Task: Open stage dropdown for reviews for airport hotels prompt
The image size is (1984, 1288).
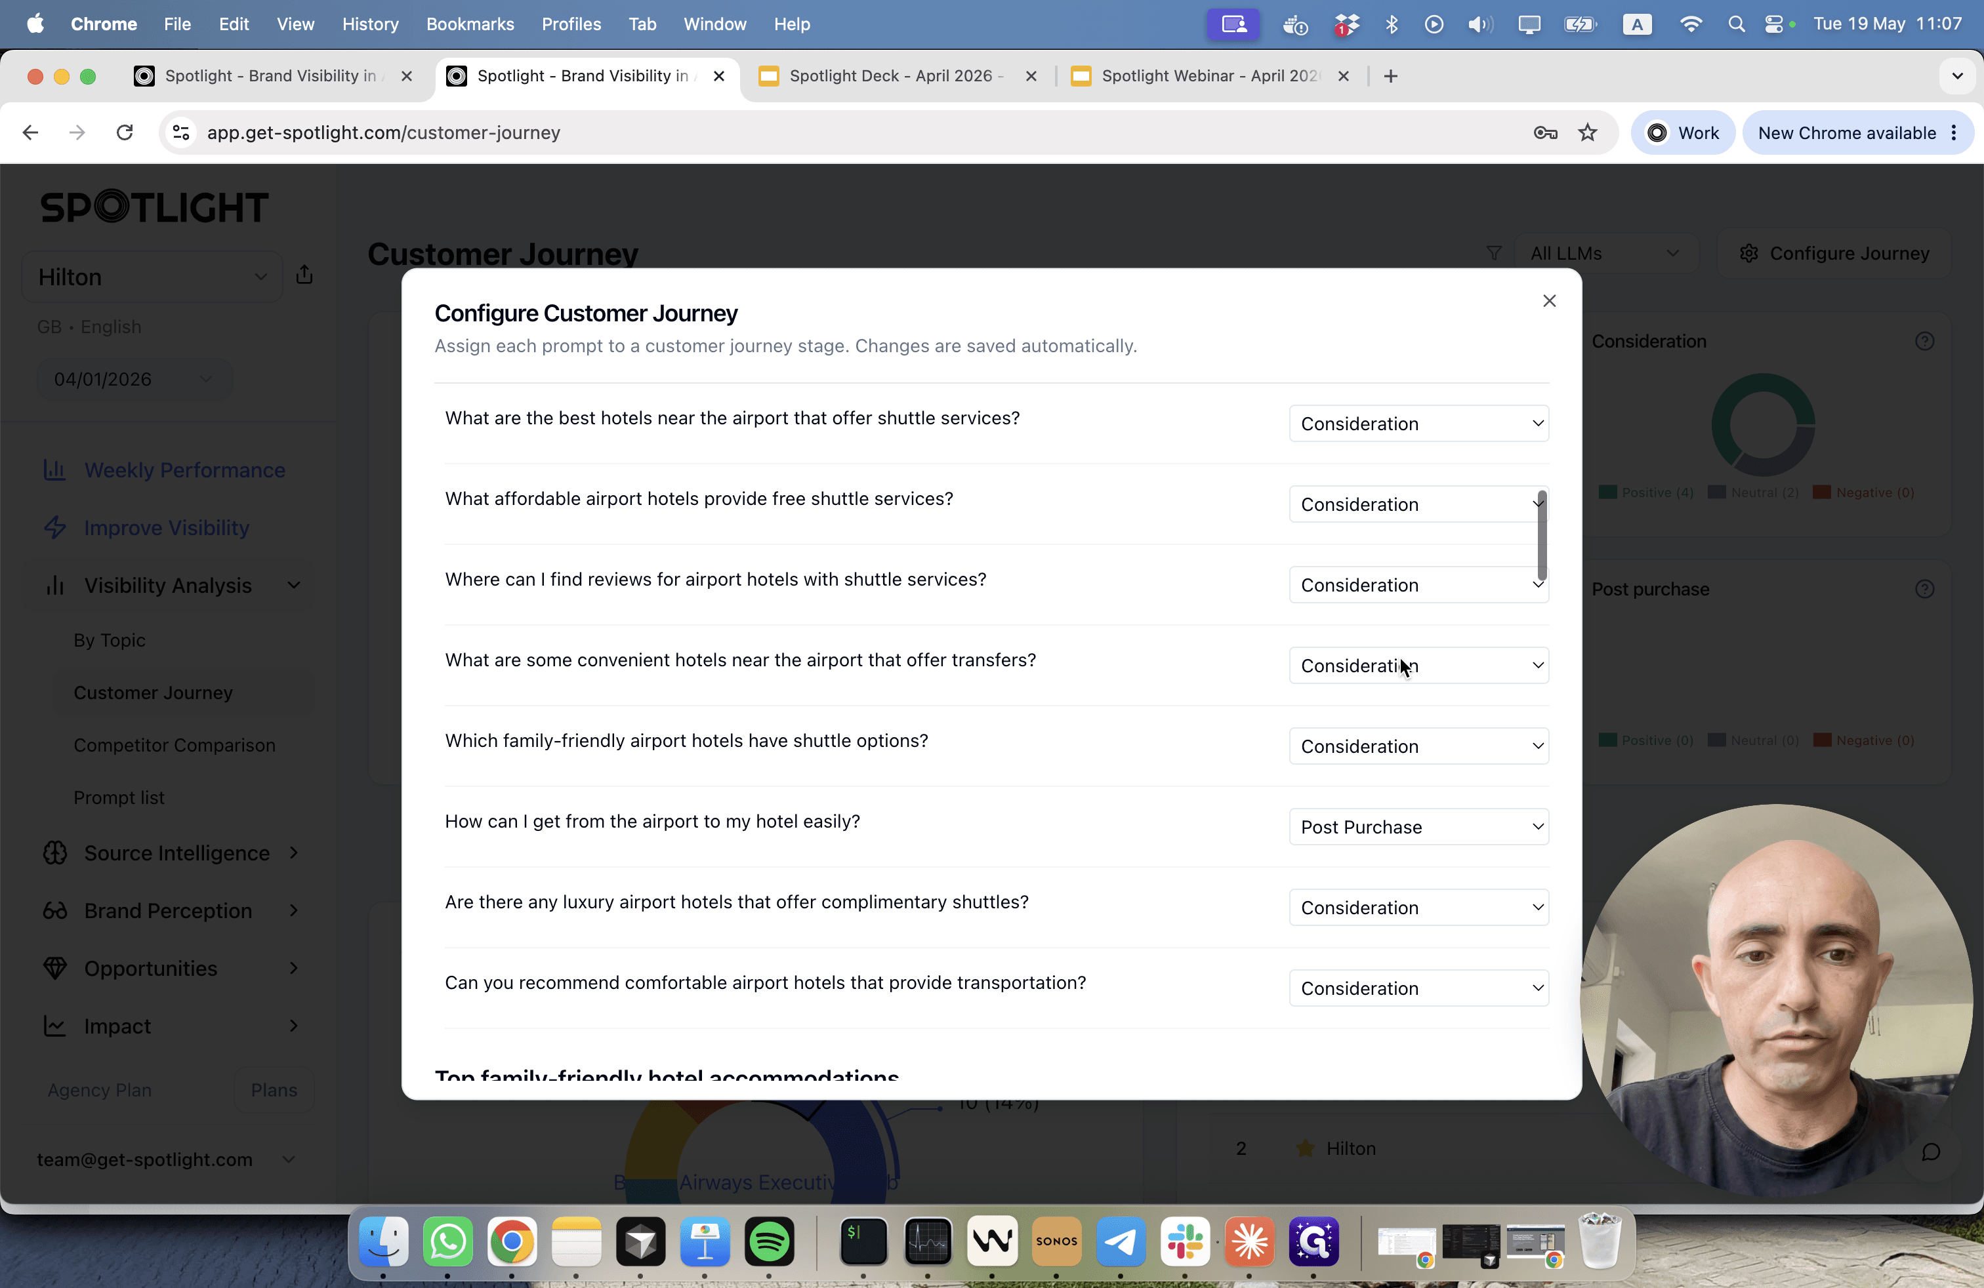Action: pos(1419,585)
